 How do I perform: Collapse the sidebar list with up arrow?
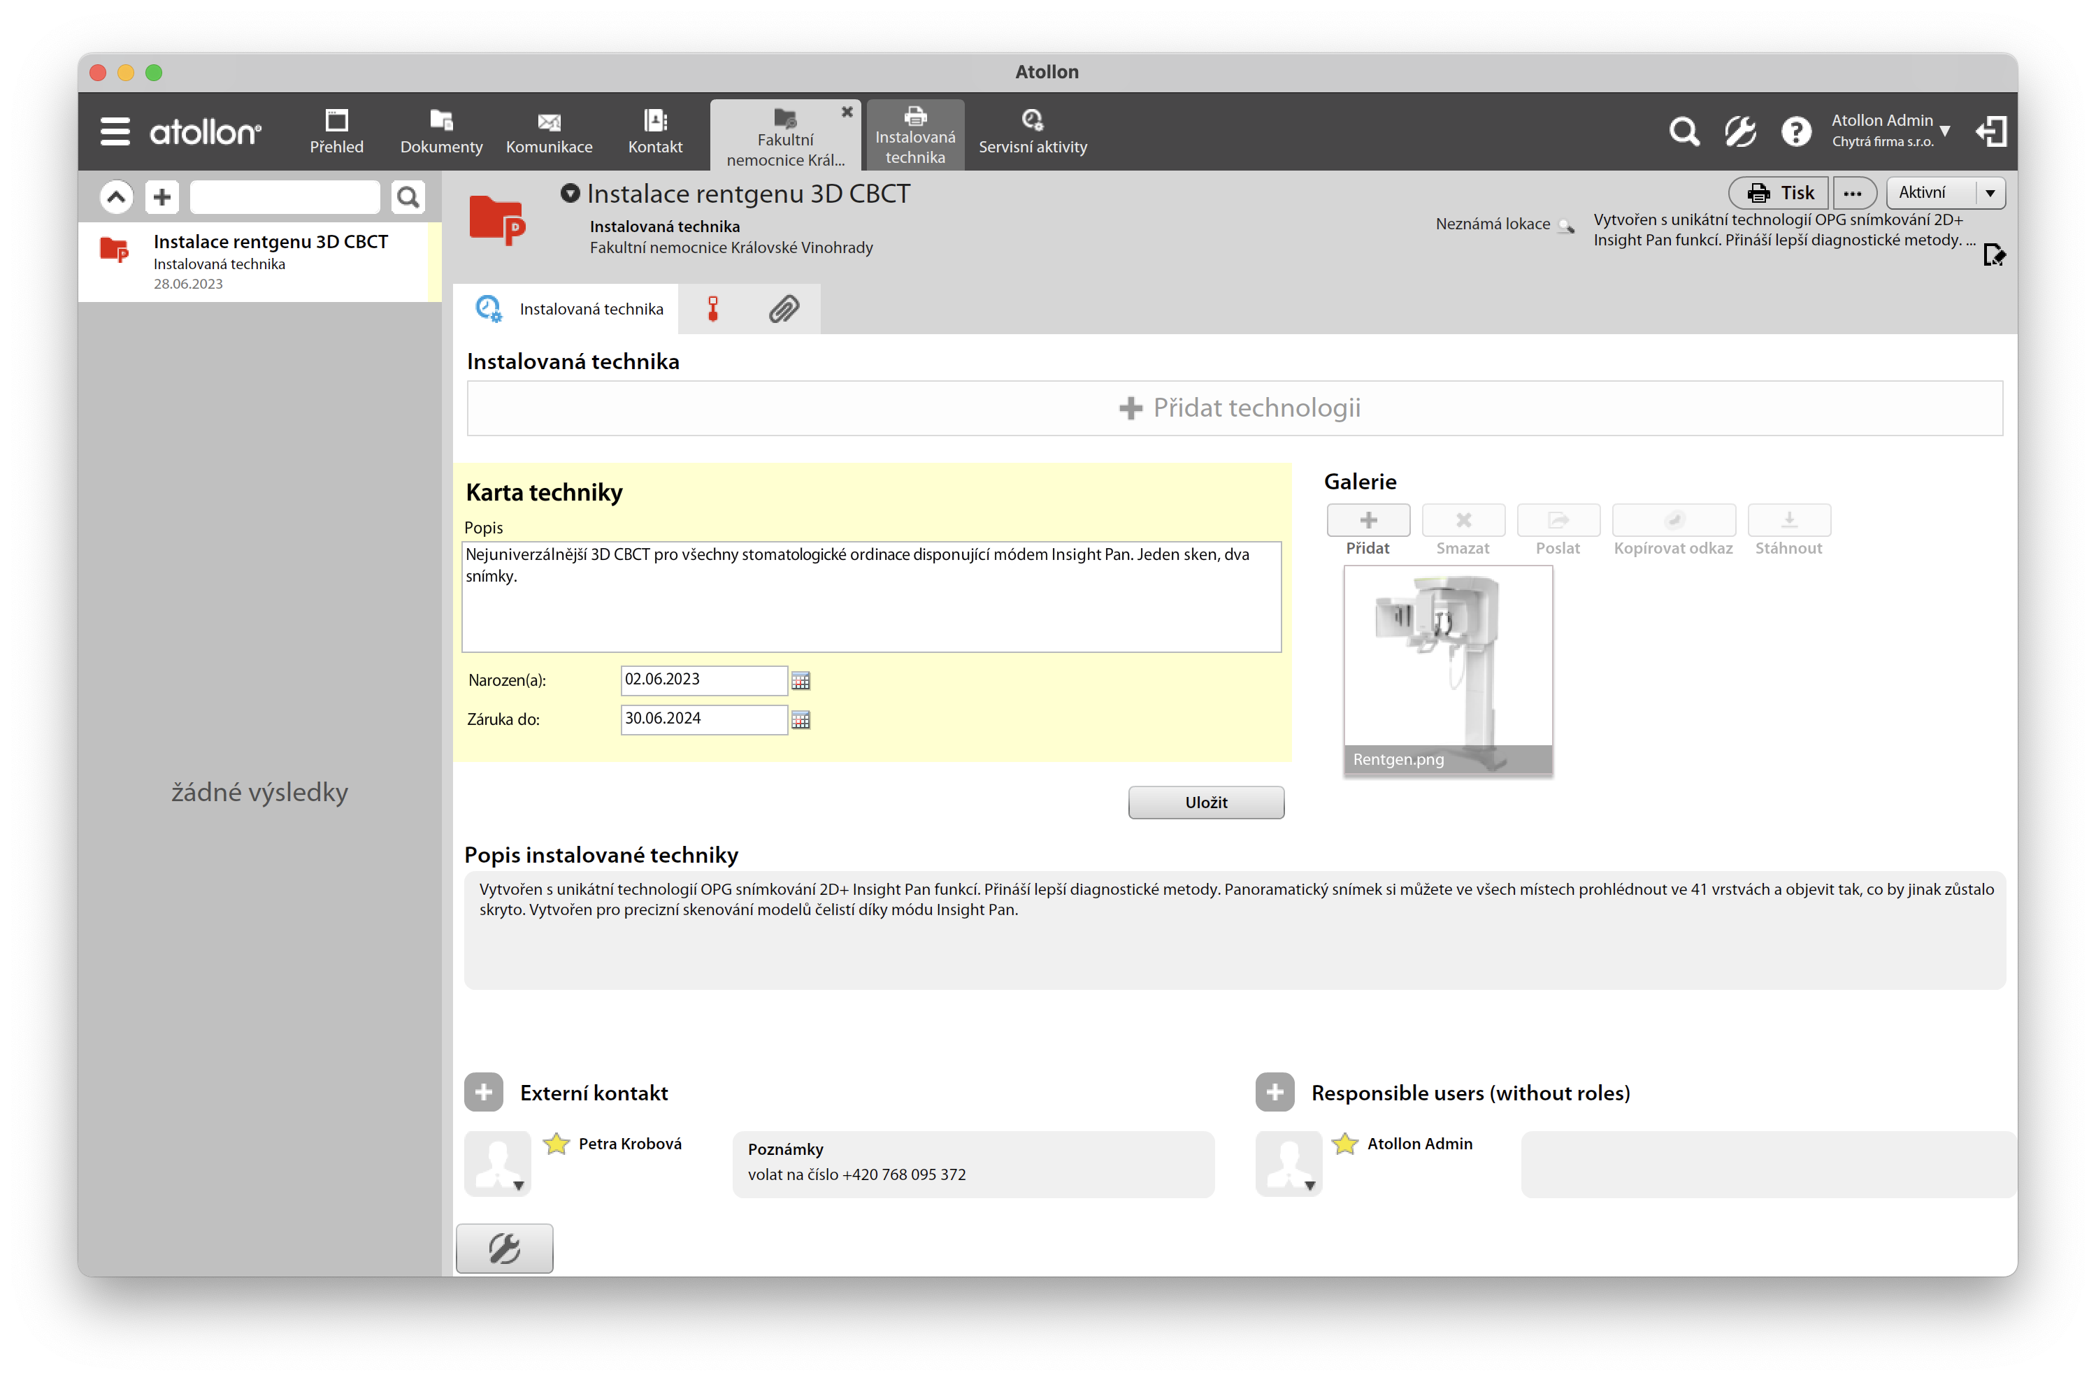(x=116, y=196)
